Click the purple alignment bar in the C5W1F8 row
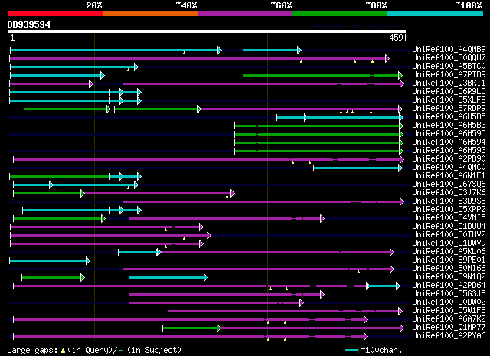 [286, 312]
